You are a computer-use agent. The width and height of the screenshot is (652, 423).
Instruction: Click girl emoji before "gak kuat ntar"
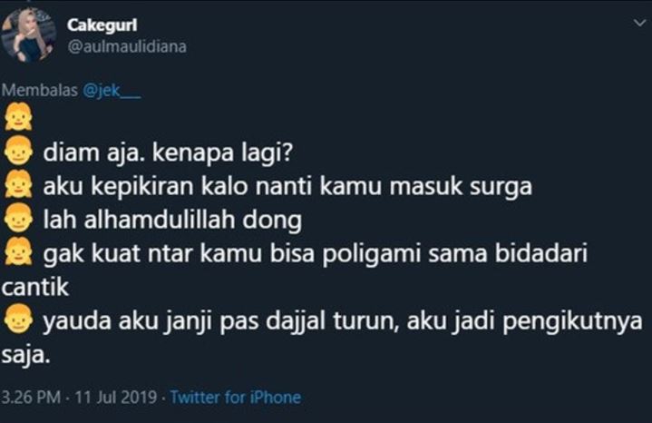18,251
